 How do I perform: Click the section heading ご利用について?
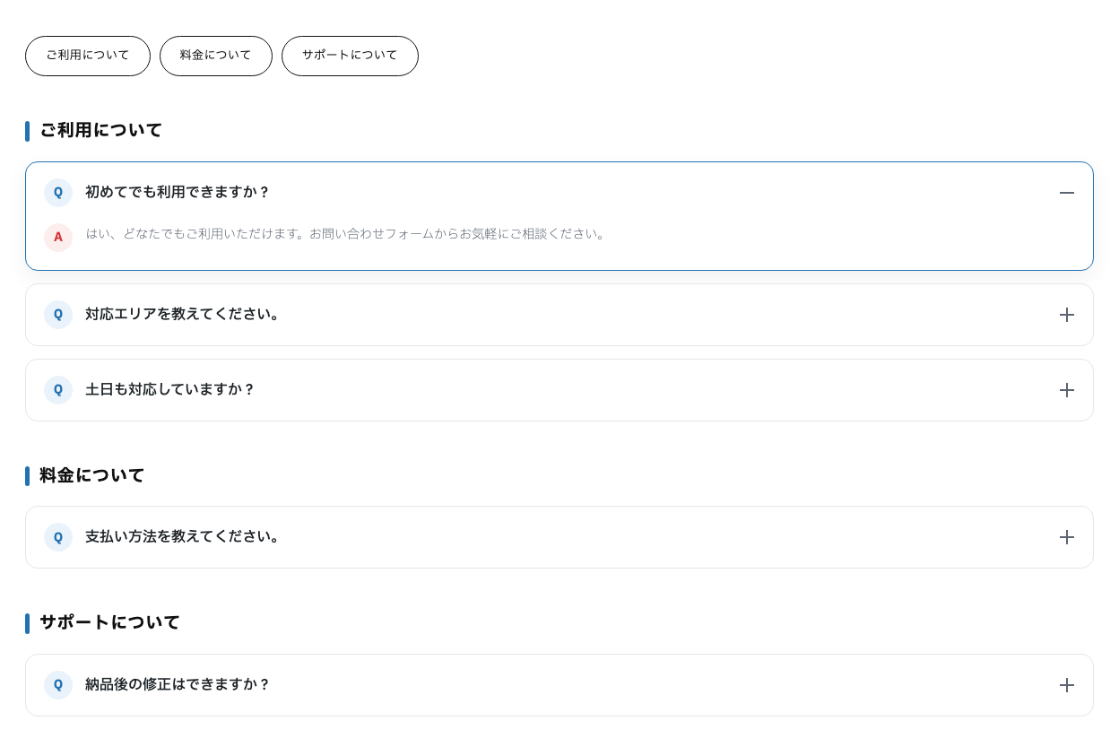(101, 131)
